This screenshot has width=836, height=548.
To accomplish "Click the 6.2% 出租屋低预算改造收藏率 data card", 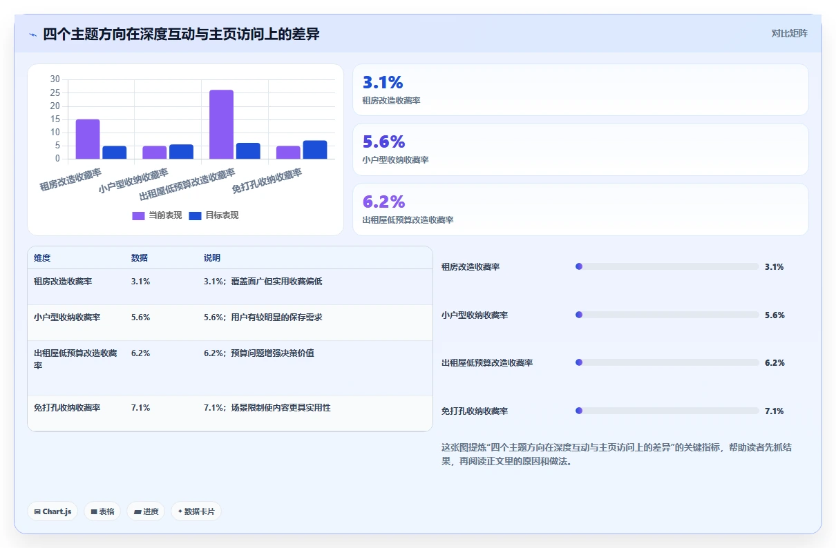I will 580,210.
